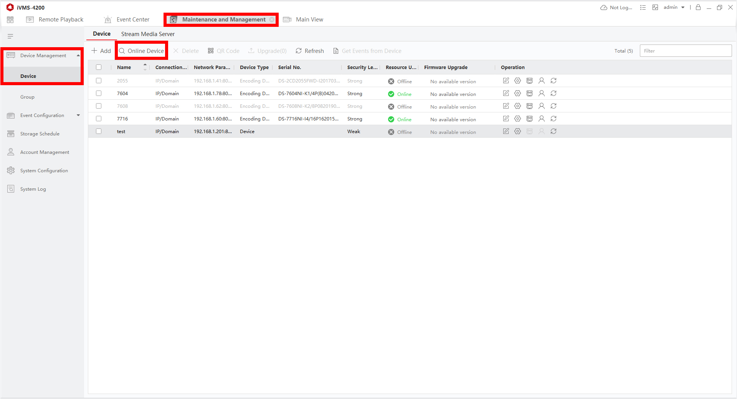
Task: Switch to the Stream Media Server tab
Action: click(x=148, y=34)
